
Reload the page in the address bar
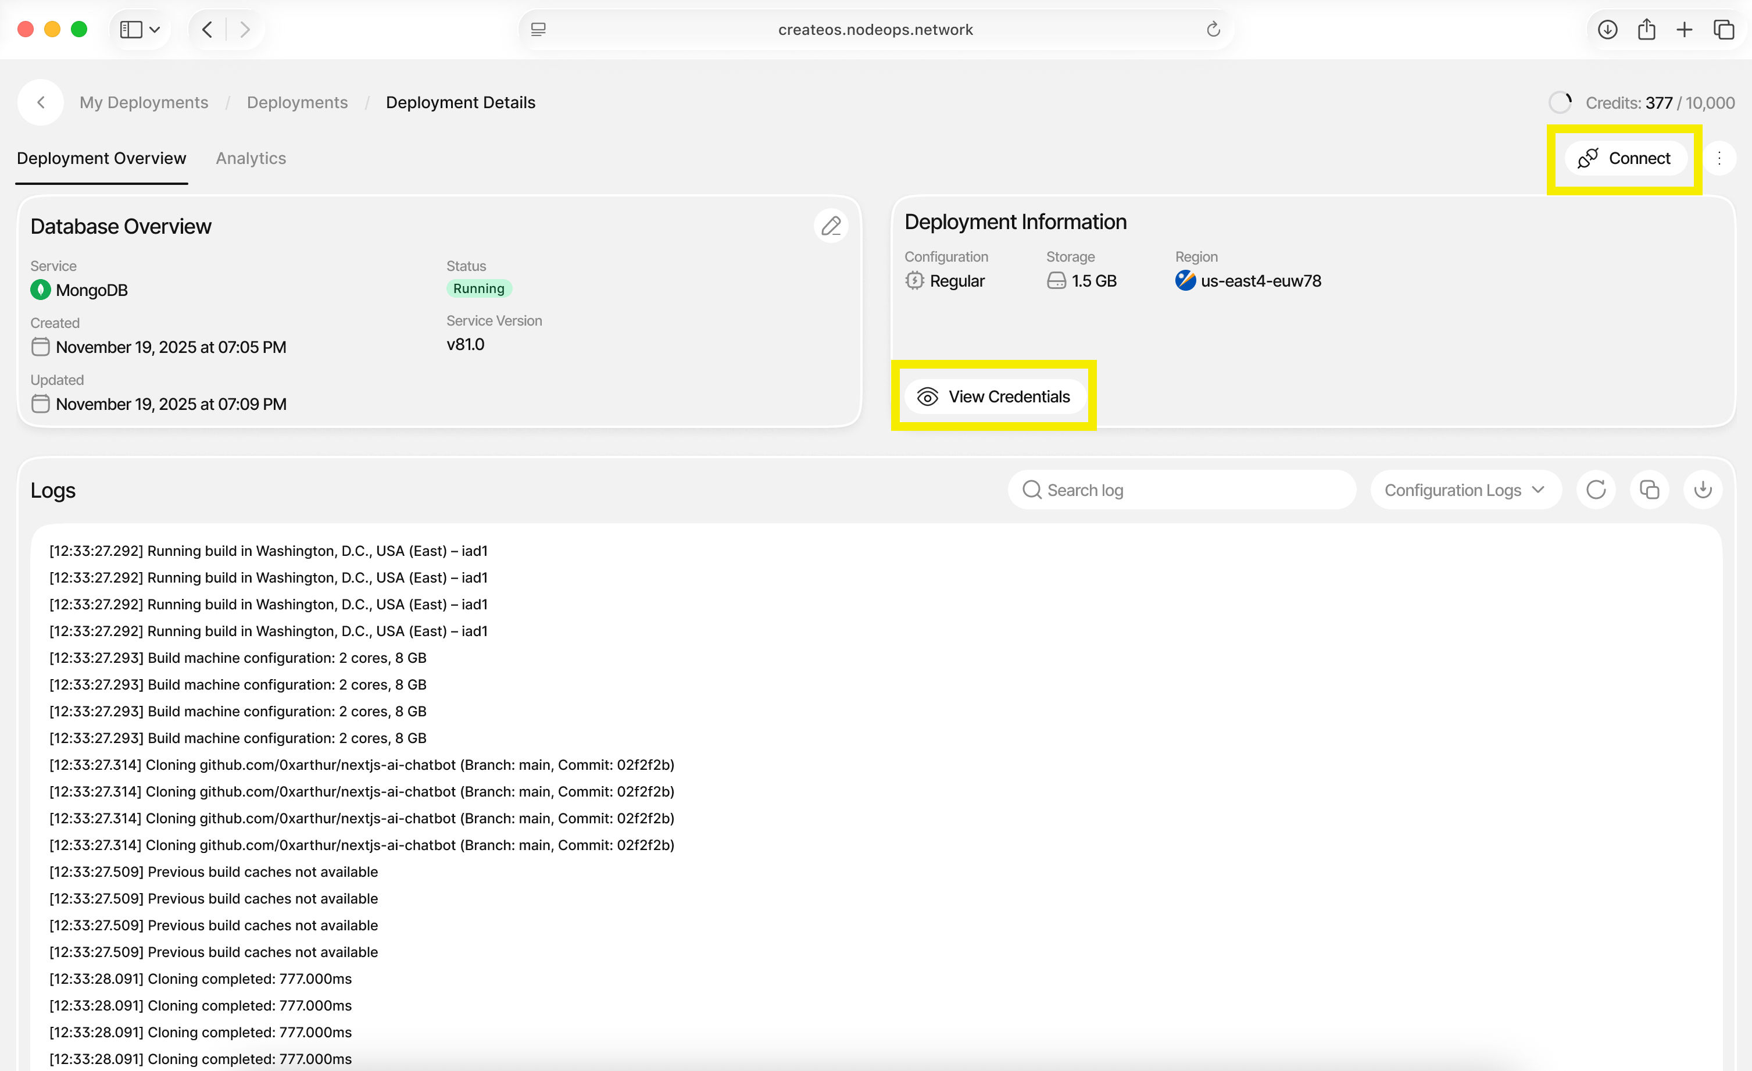click(1213, 29)
